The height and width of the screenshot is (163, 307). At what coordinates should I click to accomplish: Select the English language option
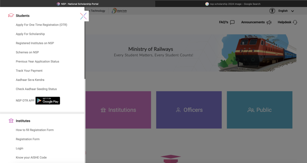[283, 11]
